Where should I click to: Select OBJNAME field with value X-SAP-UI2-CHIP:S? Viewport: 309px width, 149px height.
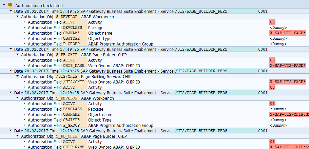coord(75,114)
